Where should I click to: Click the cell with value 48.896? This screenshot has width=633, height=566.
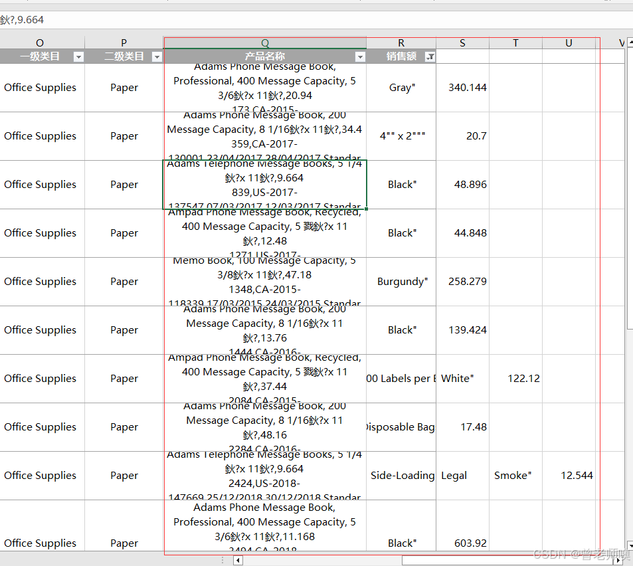pos(463,185)
